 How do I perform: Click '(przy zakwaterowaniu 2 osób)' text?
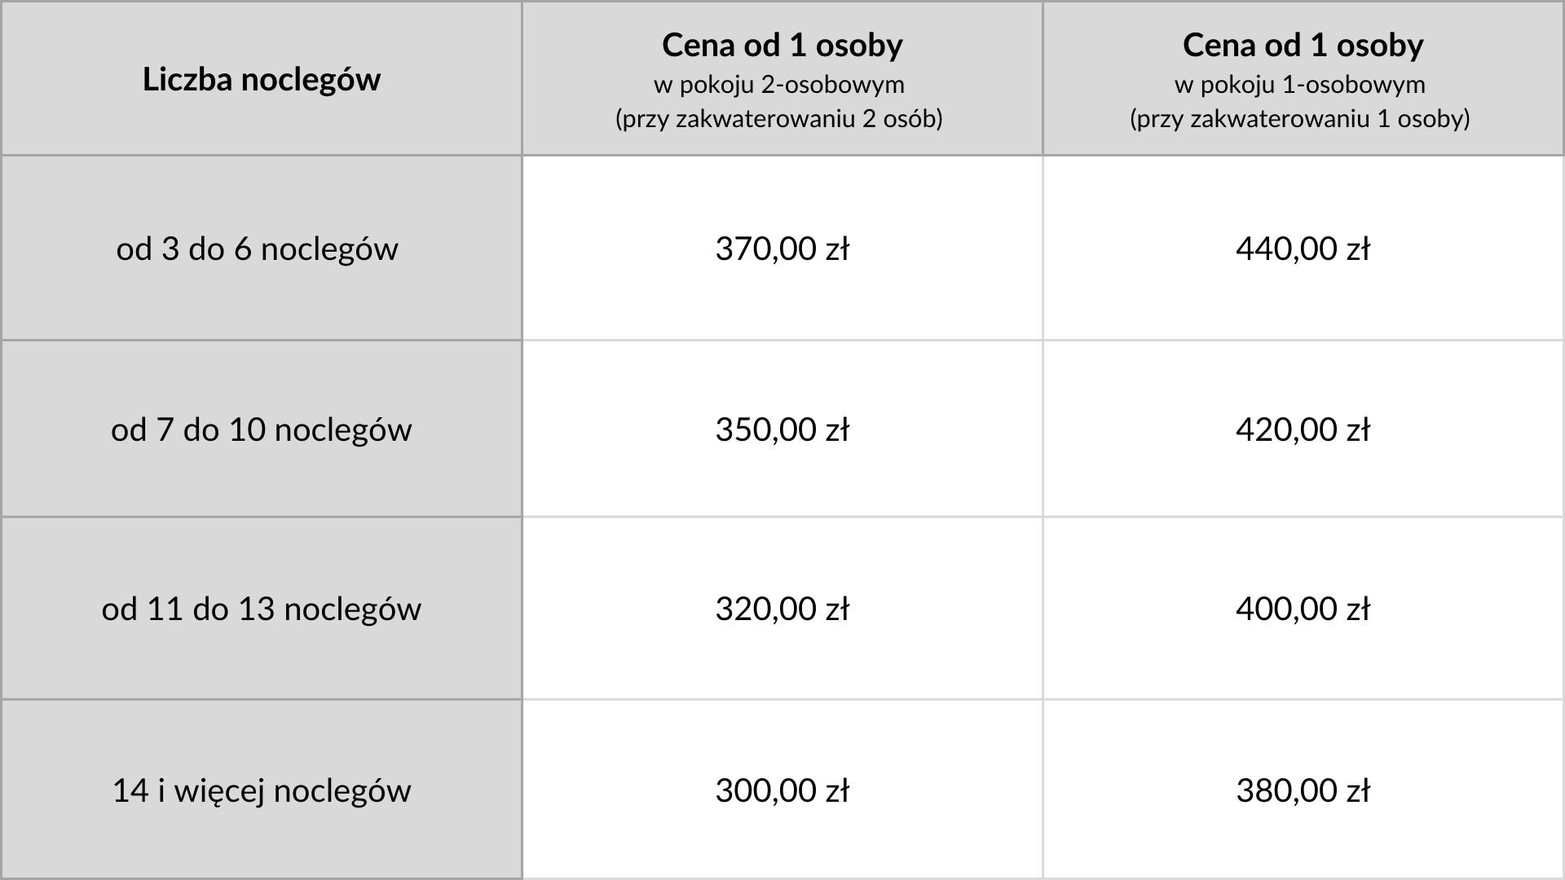pyautogui.click(x=779, y=119)
